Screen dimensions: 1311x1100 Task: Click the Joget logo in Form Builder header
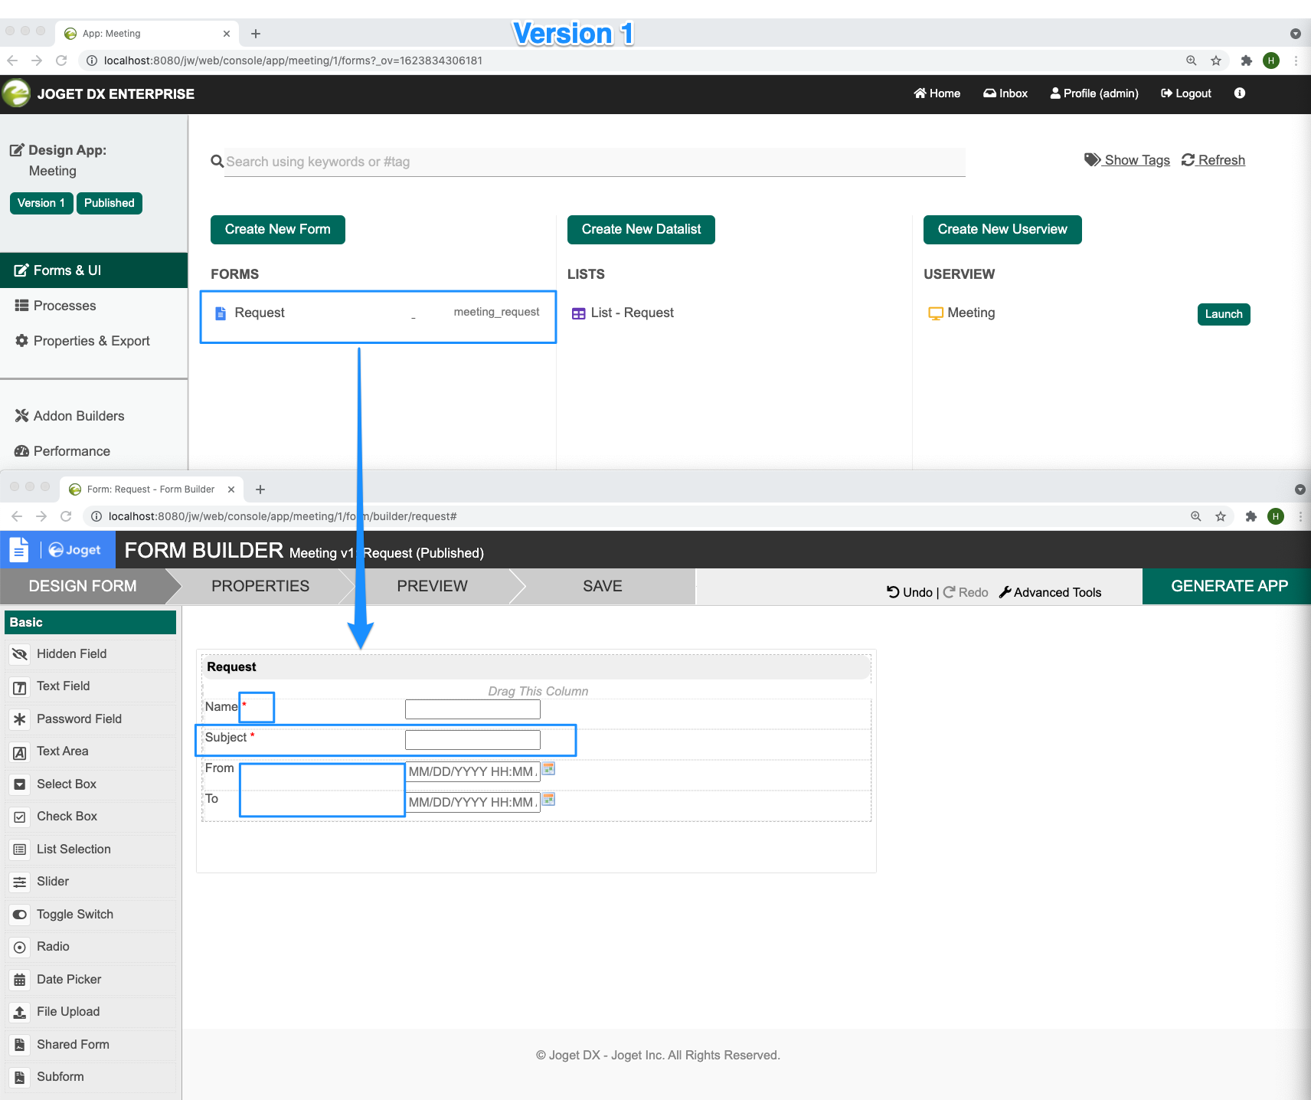coord(74,550)
